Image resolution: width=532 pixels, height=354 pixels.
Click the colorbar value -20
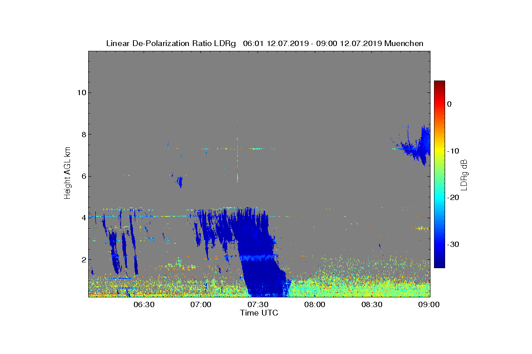[452, 198]
